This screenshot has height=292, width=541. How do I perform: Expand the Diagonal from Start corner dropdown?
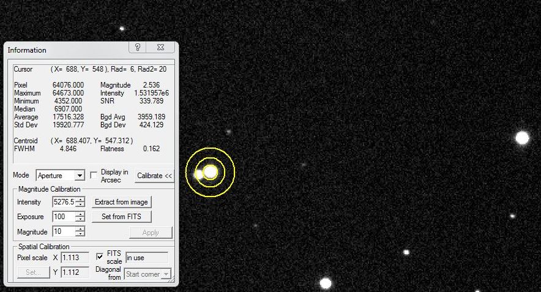coord(165,274)
